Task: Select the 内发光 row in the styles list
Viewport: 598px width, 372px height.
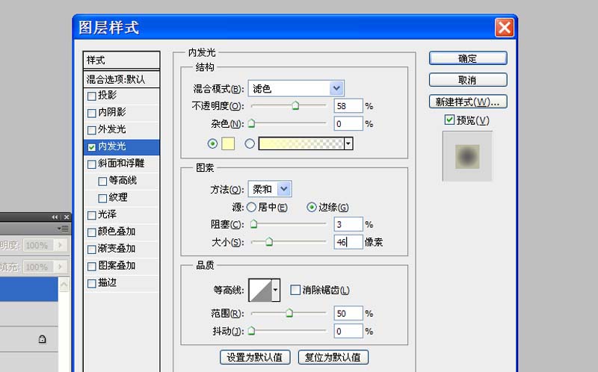Action: tap(121, 147)
